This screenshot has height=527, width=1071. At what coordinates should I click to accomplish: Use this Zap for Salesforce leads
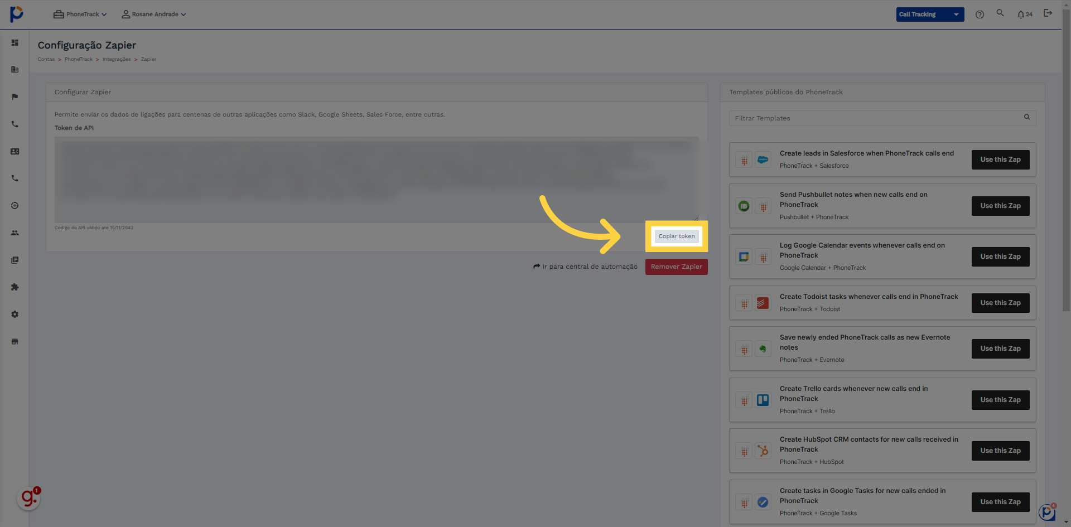coord(1000,159)
